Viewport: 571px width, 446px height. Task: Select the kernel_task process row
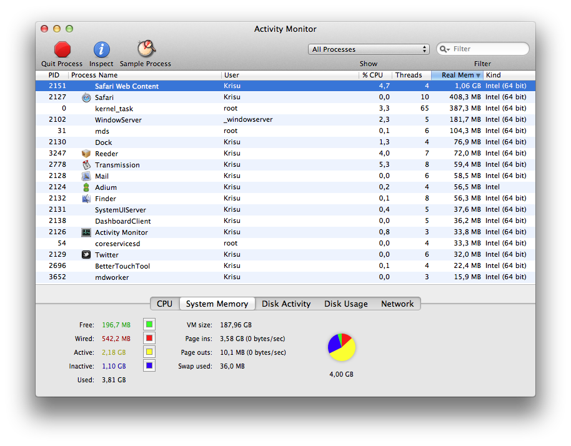point(285,109)
